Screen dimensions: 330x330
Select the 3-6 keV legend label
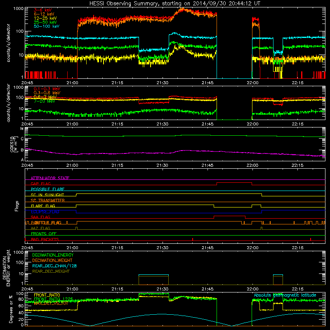click(42, 10)
